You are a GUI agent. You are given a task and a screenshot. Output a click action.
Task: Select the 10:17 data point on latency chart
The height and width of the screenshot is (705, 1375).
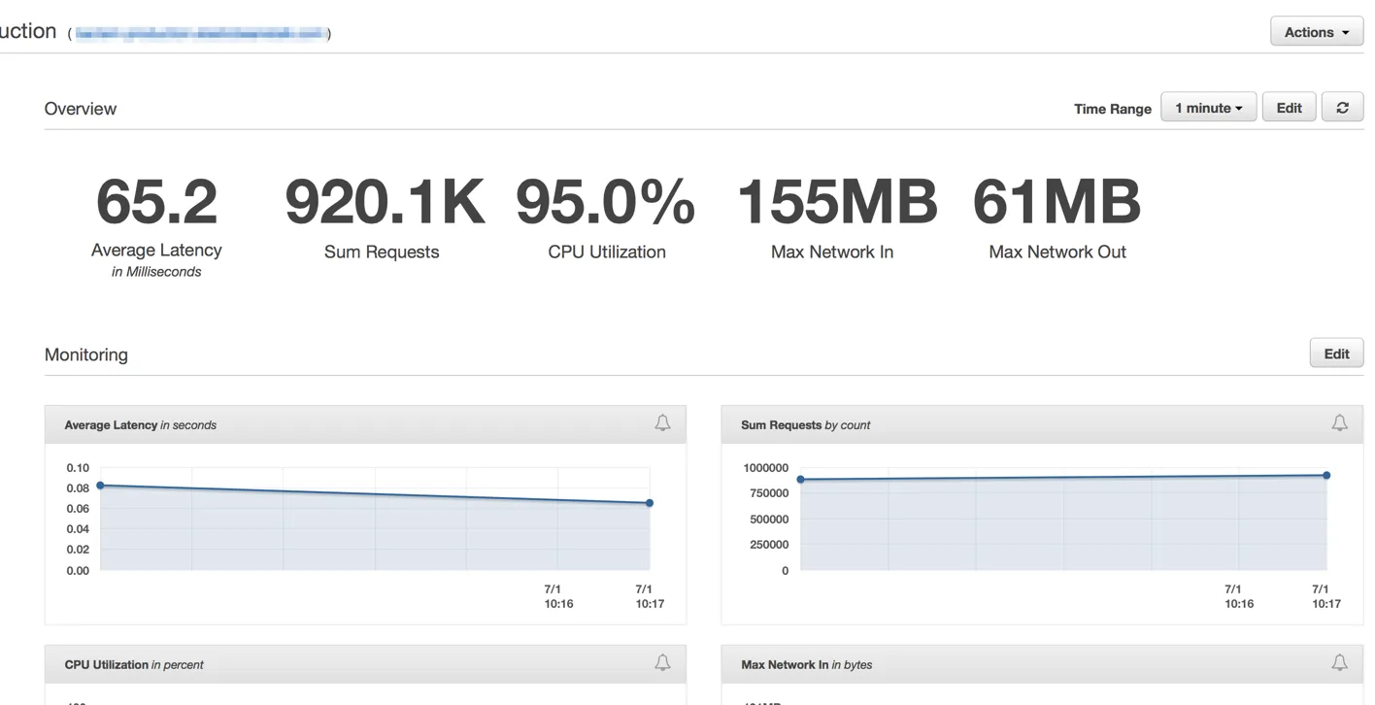650,503
